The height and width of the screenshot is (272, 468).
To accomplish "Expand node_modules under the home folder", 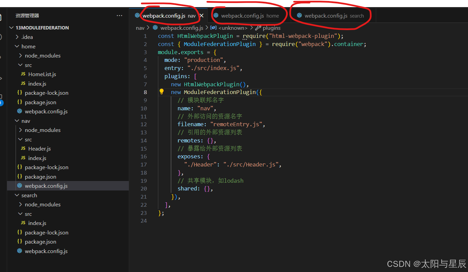I will [x=42, y=55].
